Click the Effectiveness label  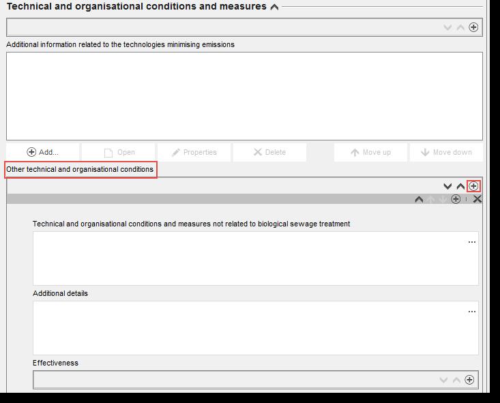(x=55, y=363)
